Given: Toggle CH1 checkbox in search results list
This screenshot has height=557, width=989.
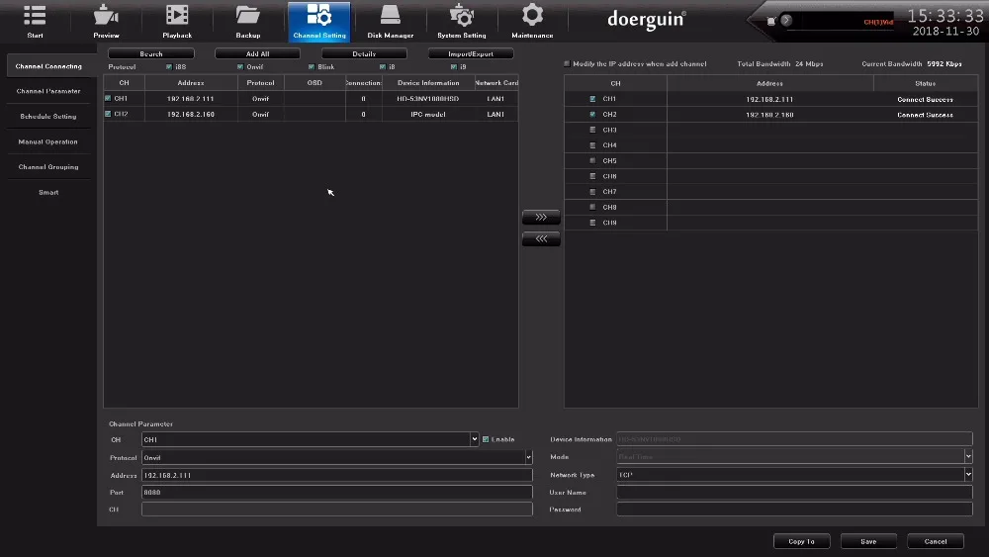Looking at the screenshot, I should click(108, 98).
